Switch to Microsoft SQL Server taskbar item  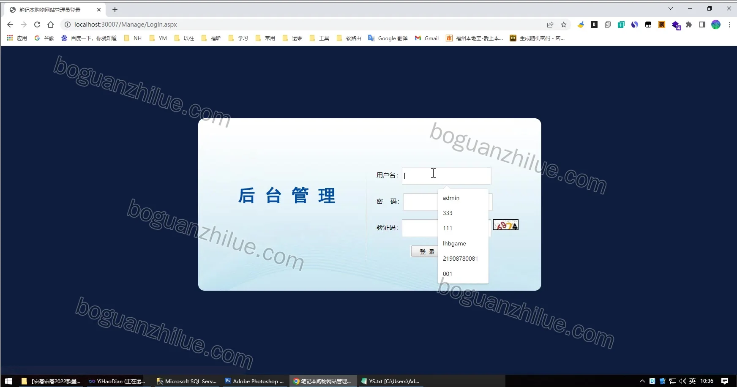(187, 381)
